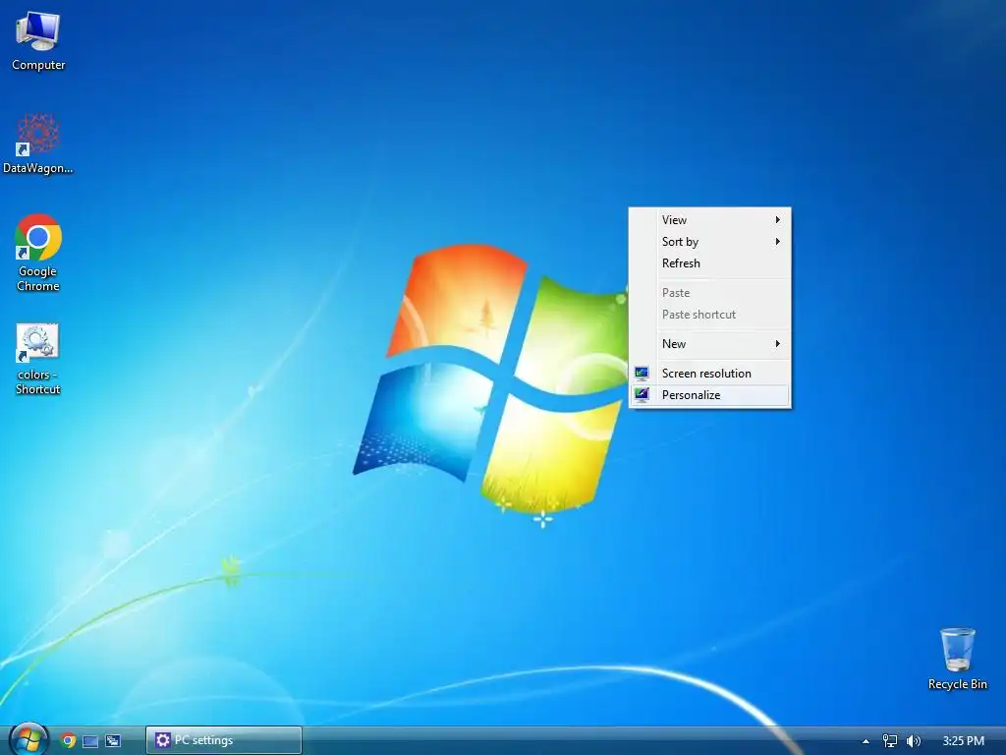The height and width of the screenshot is (755, 1006).
Task: Launch Chrome from the taskbar quick launch
Action: click(x=68, y=740)
